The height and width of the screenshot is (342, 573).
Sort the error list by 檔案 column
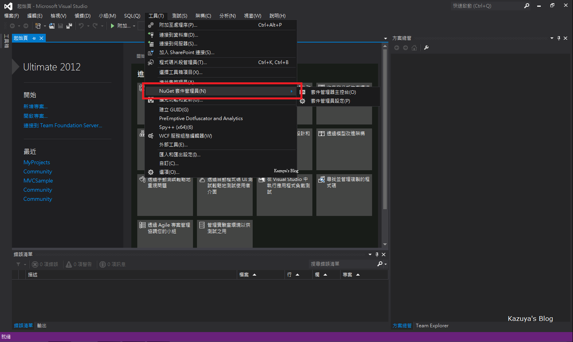click(x=261, y=275)
